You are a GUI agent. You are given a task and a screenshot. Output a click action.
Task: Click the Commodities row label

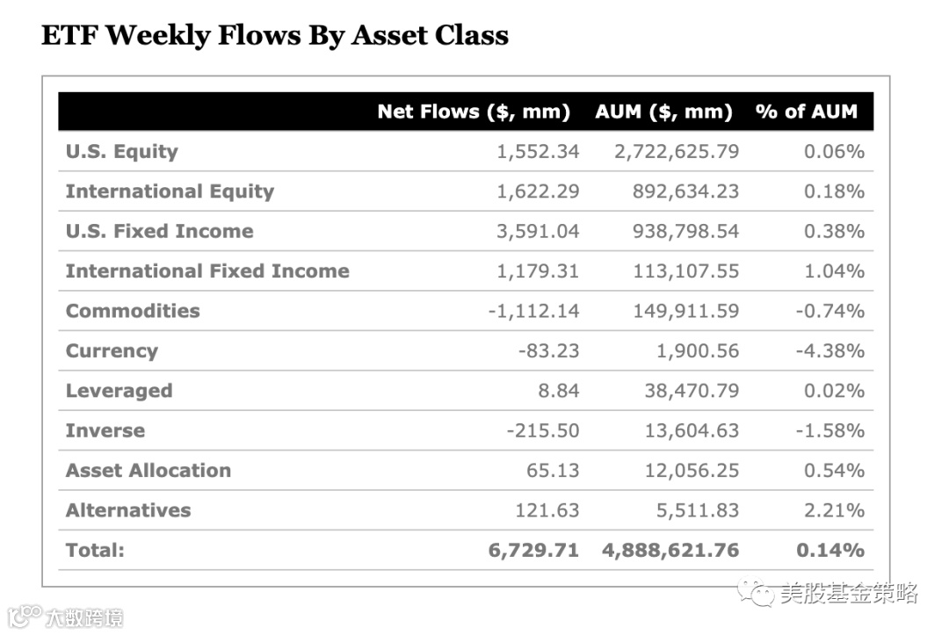pyautogui.click(x=133, y=311)
